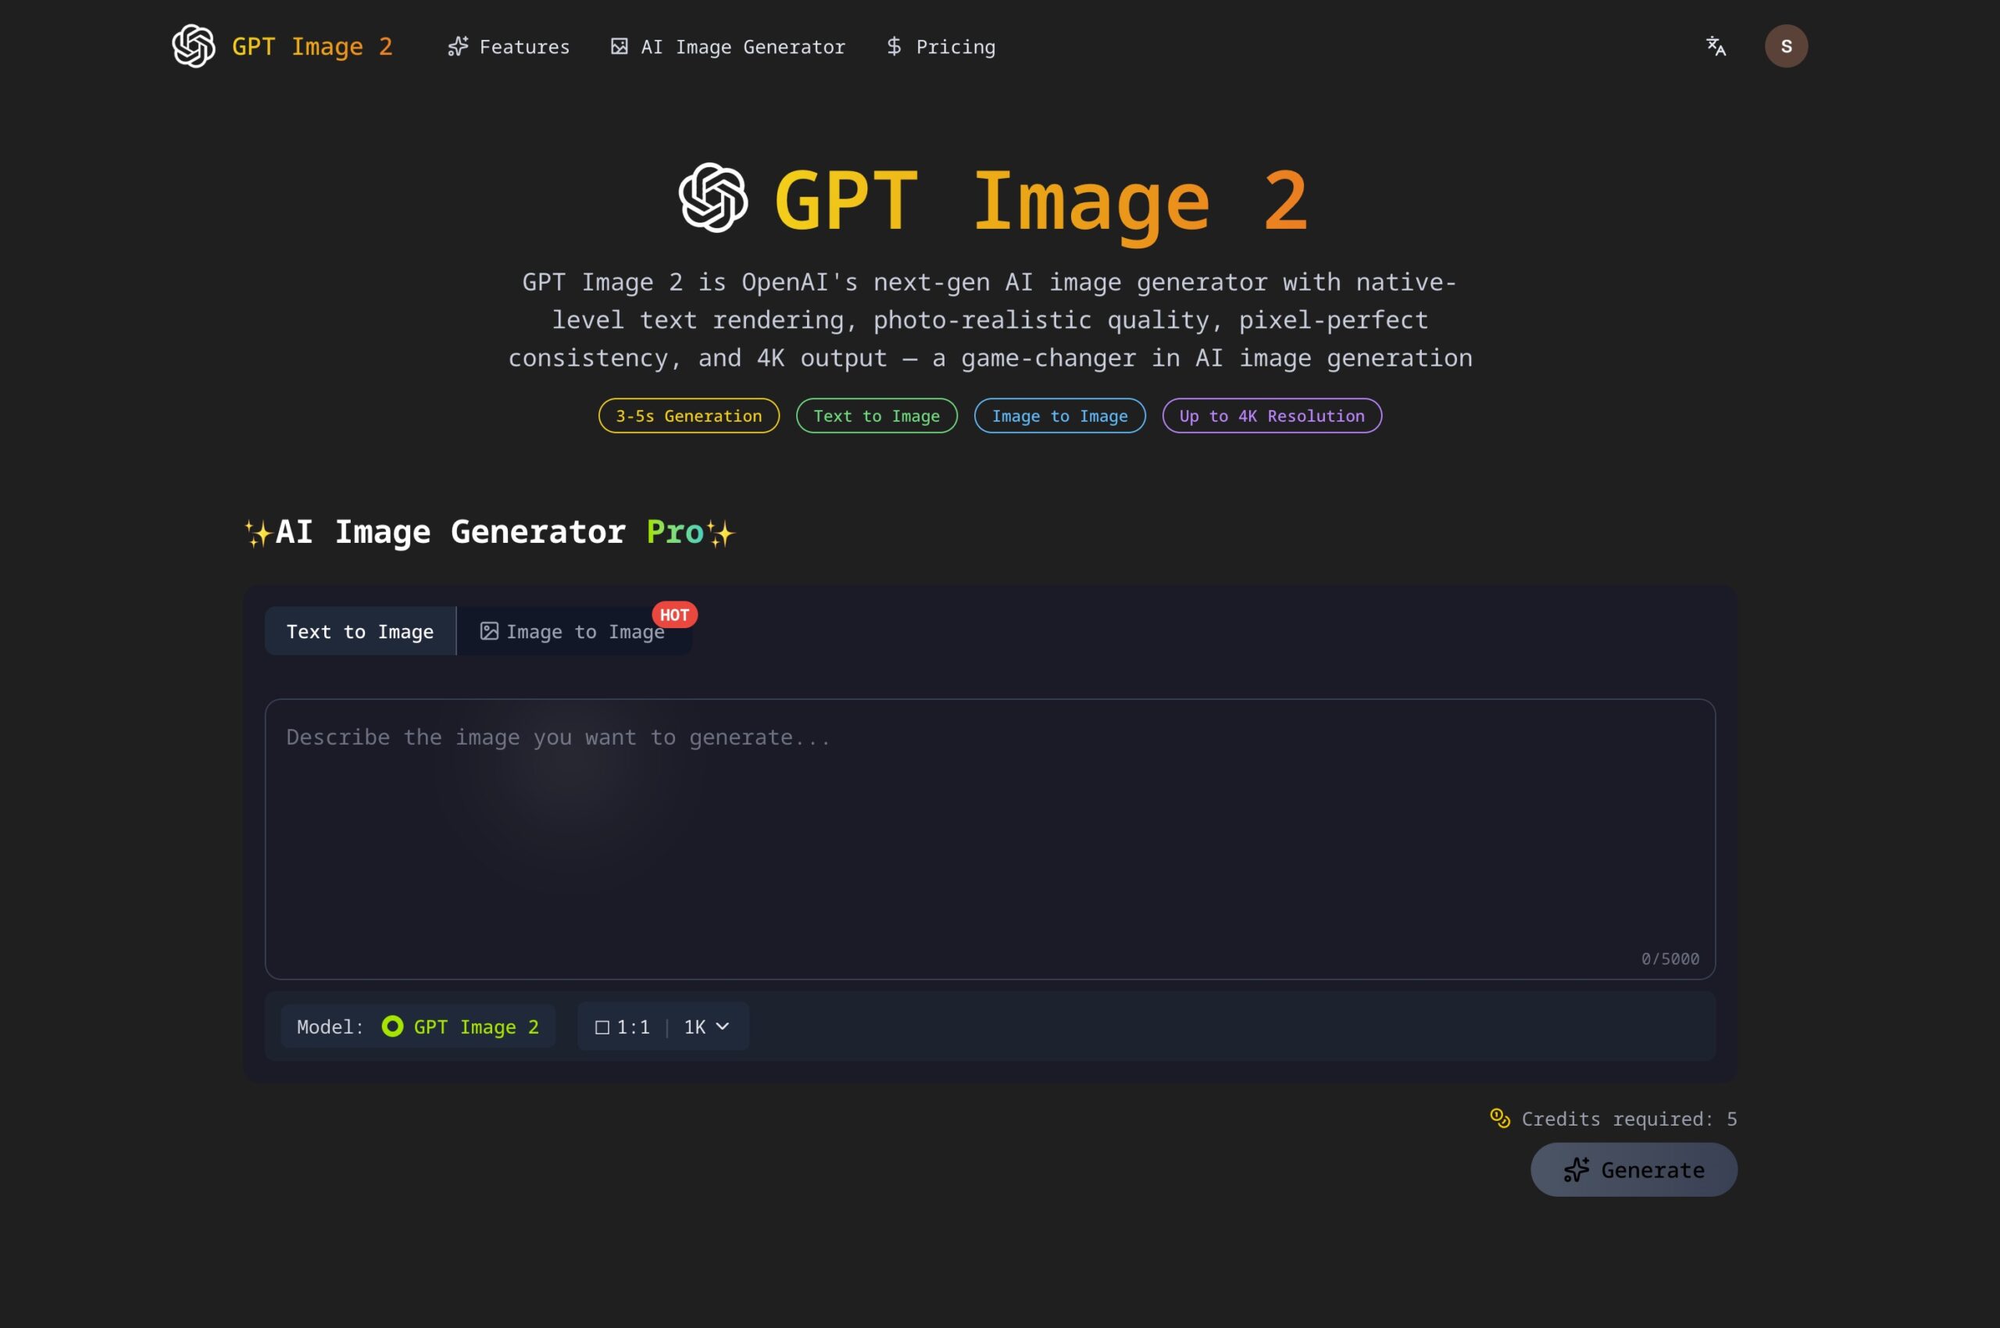Open the Model selector showing GPT Image 2
Image resolution: width=2000 pixels, height=1328 pixels.
[420, 1026]
